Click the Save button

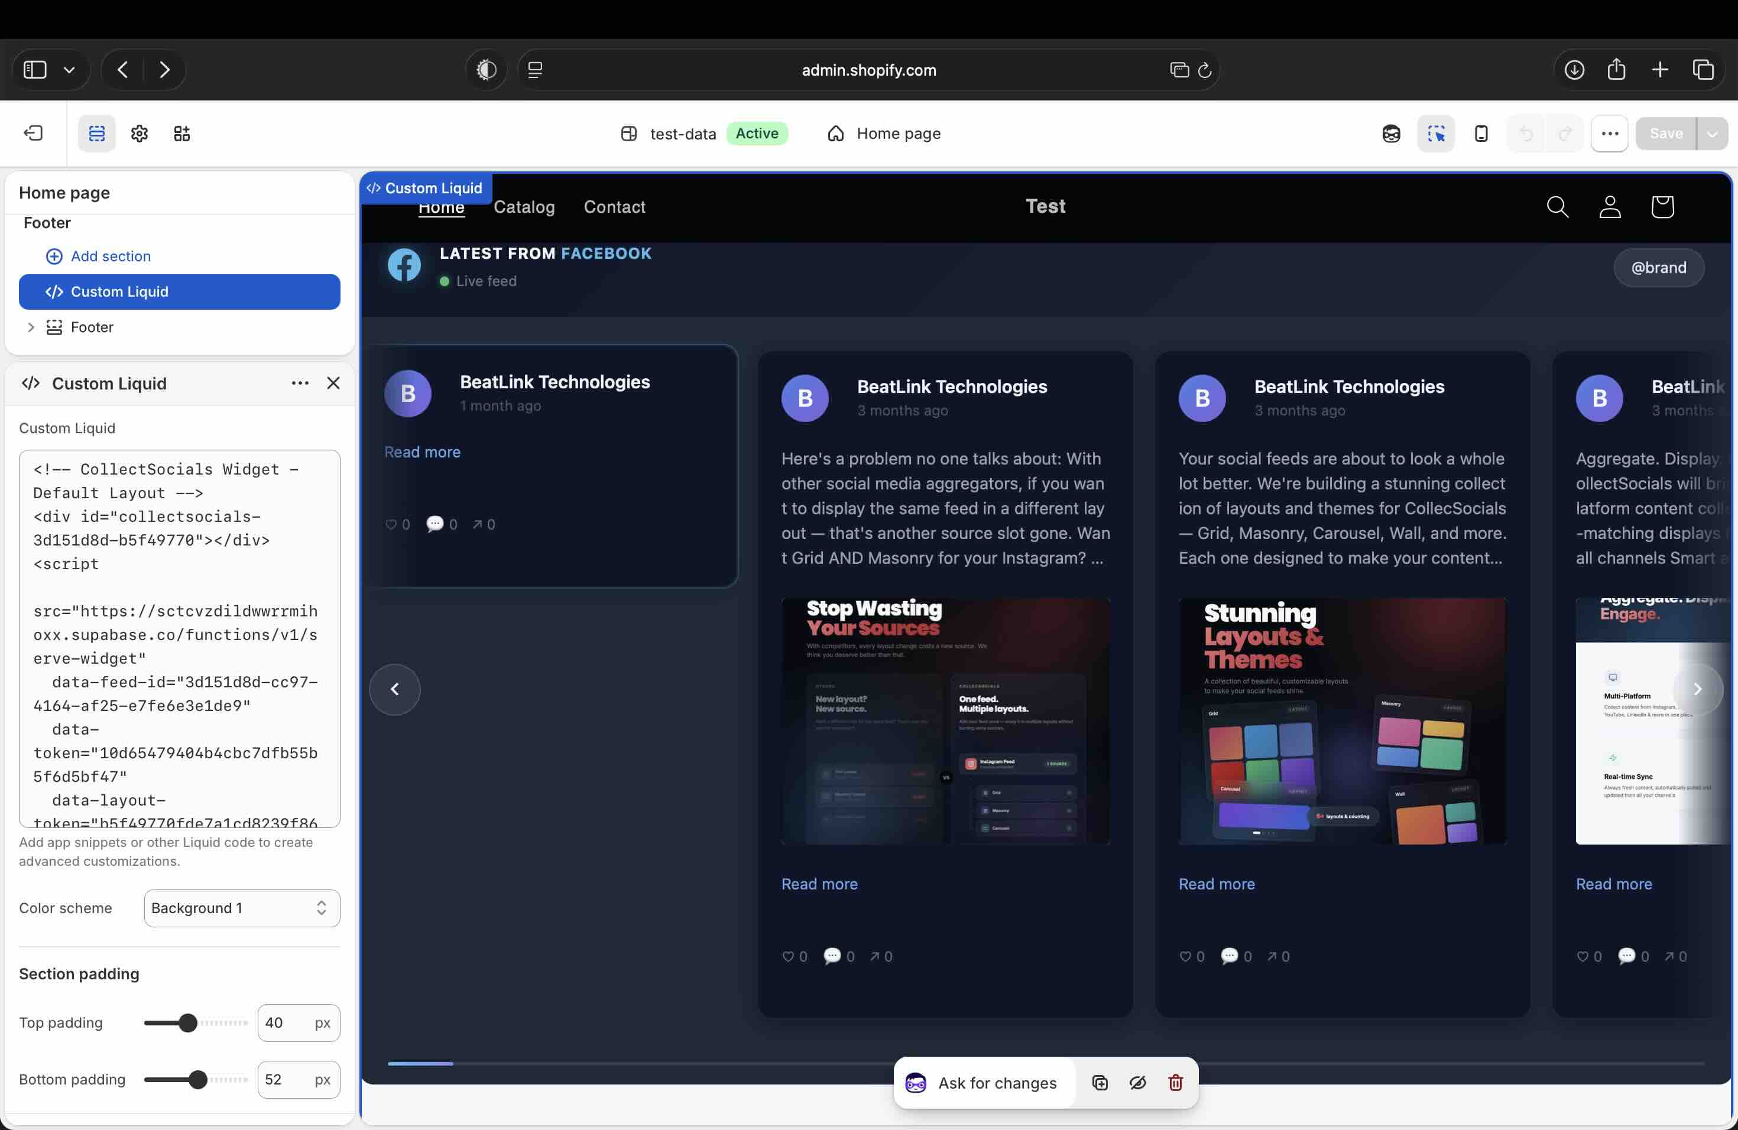[x=1666, y=134]
